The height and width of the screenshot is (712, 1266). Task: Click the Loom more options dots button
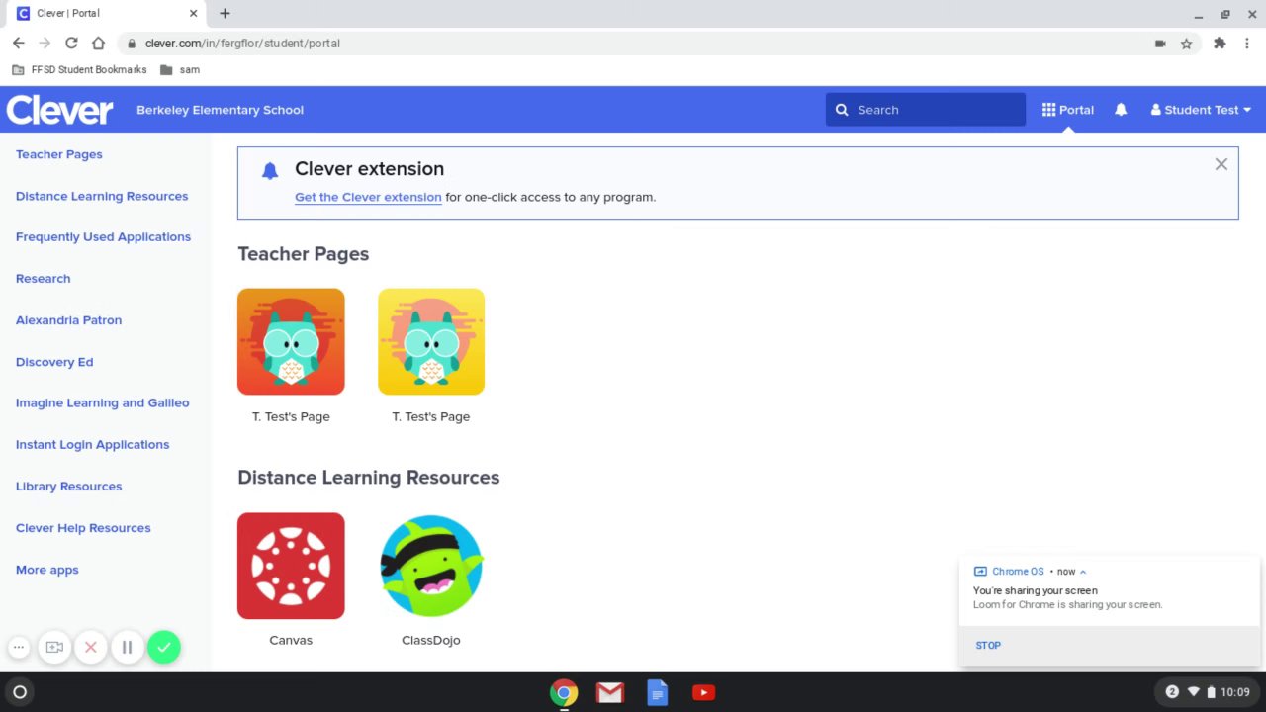pos(18,648)
